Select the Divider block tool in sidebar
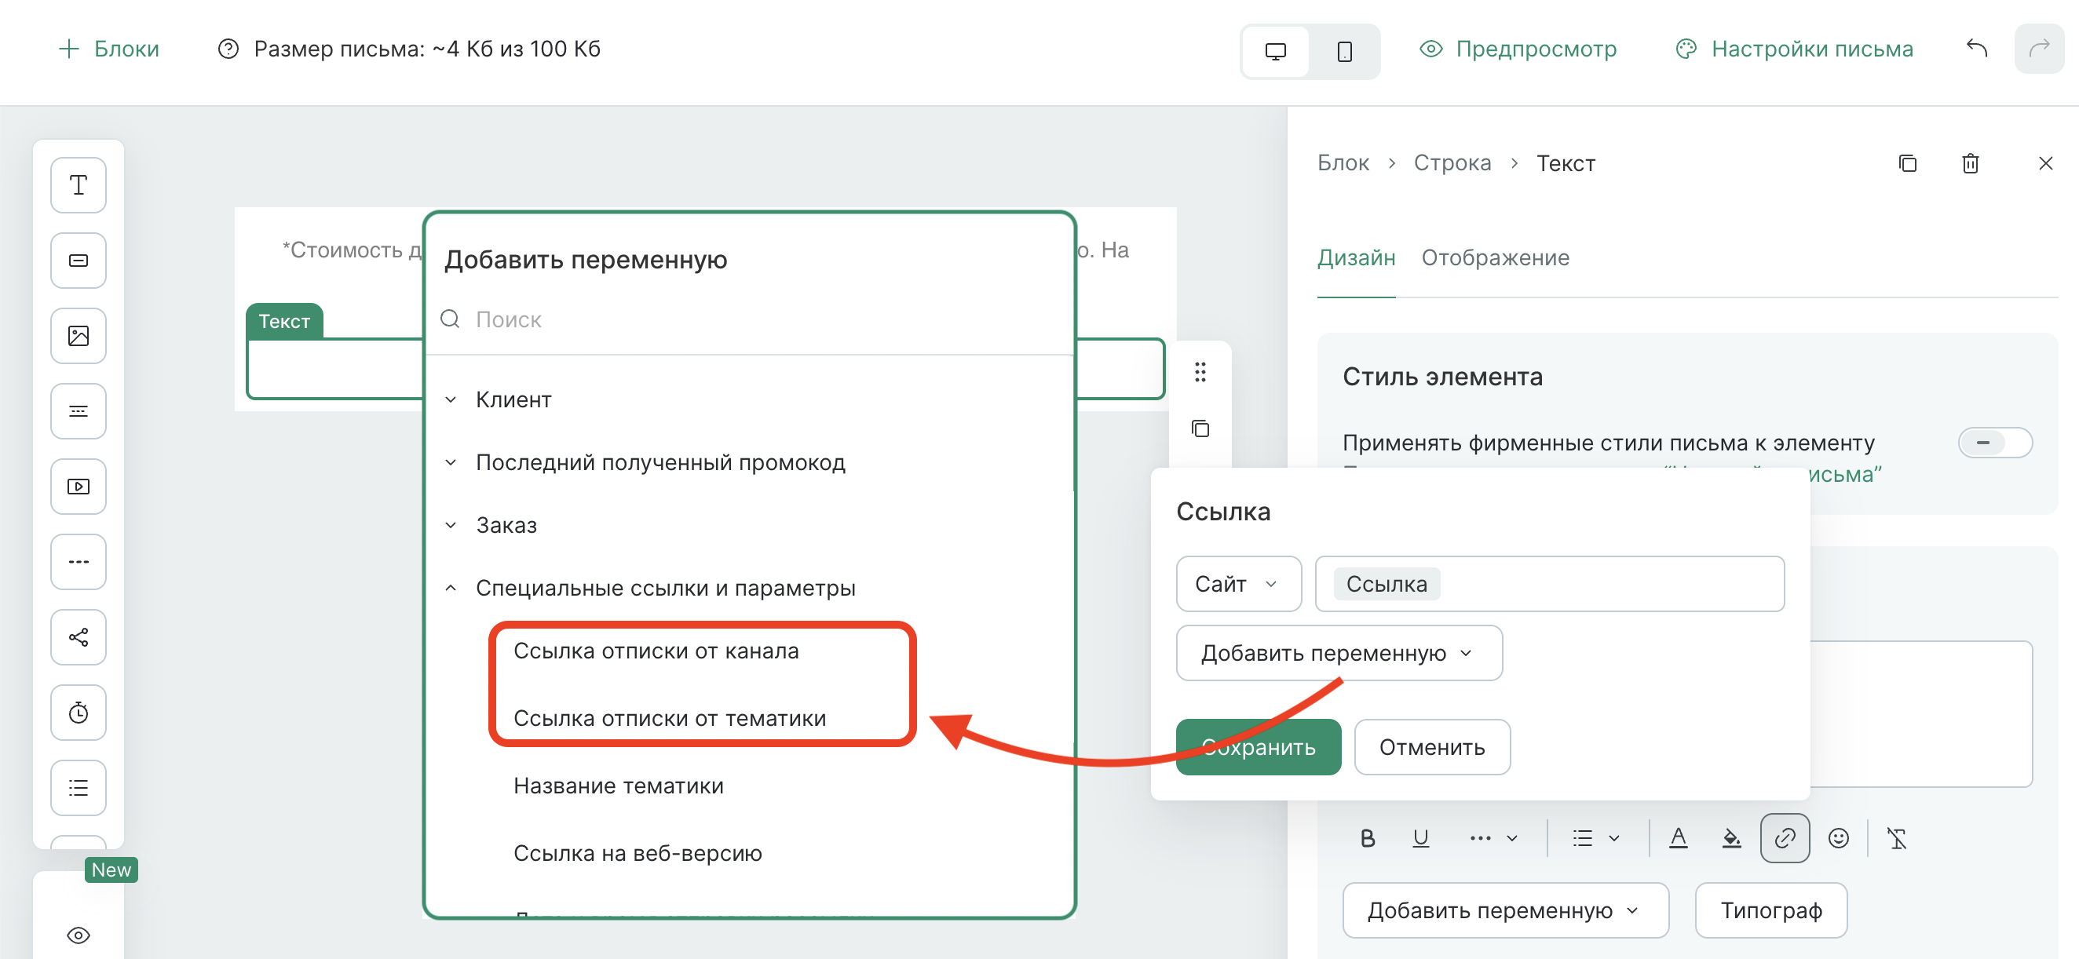 79,561
